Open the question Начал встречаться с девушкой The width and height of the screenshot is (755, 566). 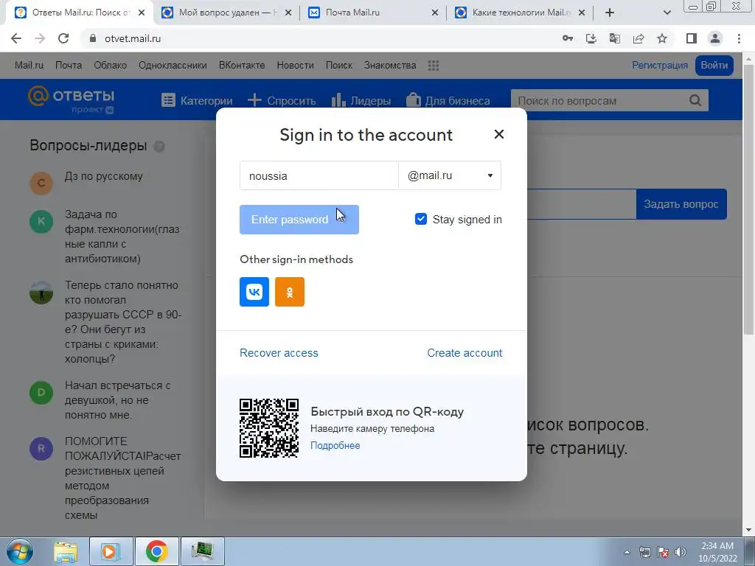[117, 400]
